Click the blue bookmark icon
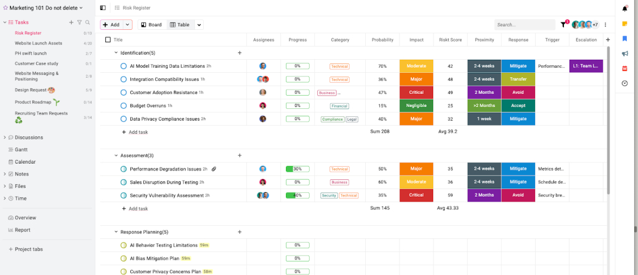 pyautogui.click(x=624, y=39)
